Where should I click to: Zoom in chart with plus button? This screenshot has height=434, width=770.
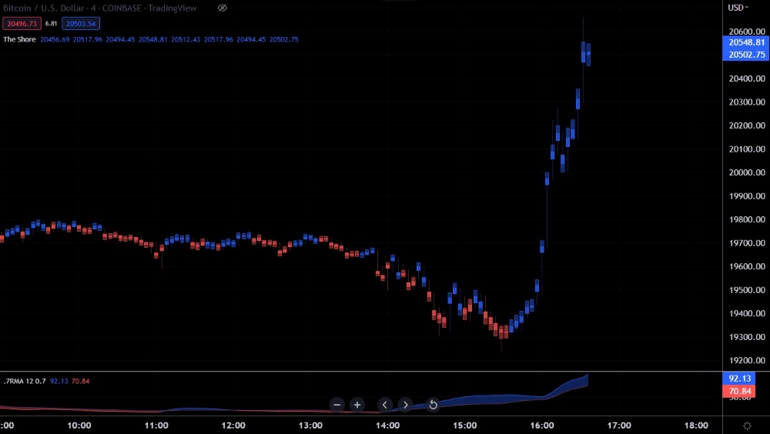[357, 405]
